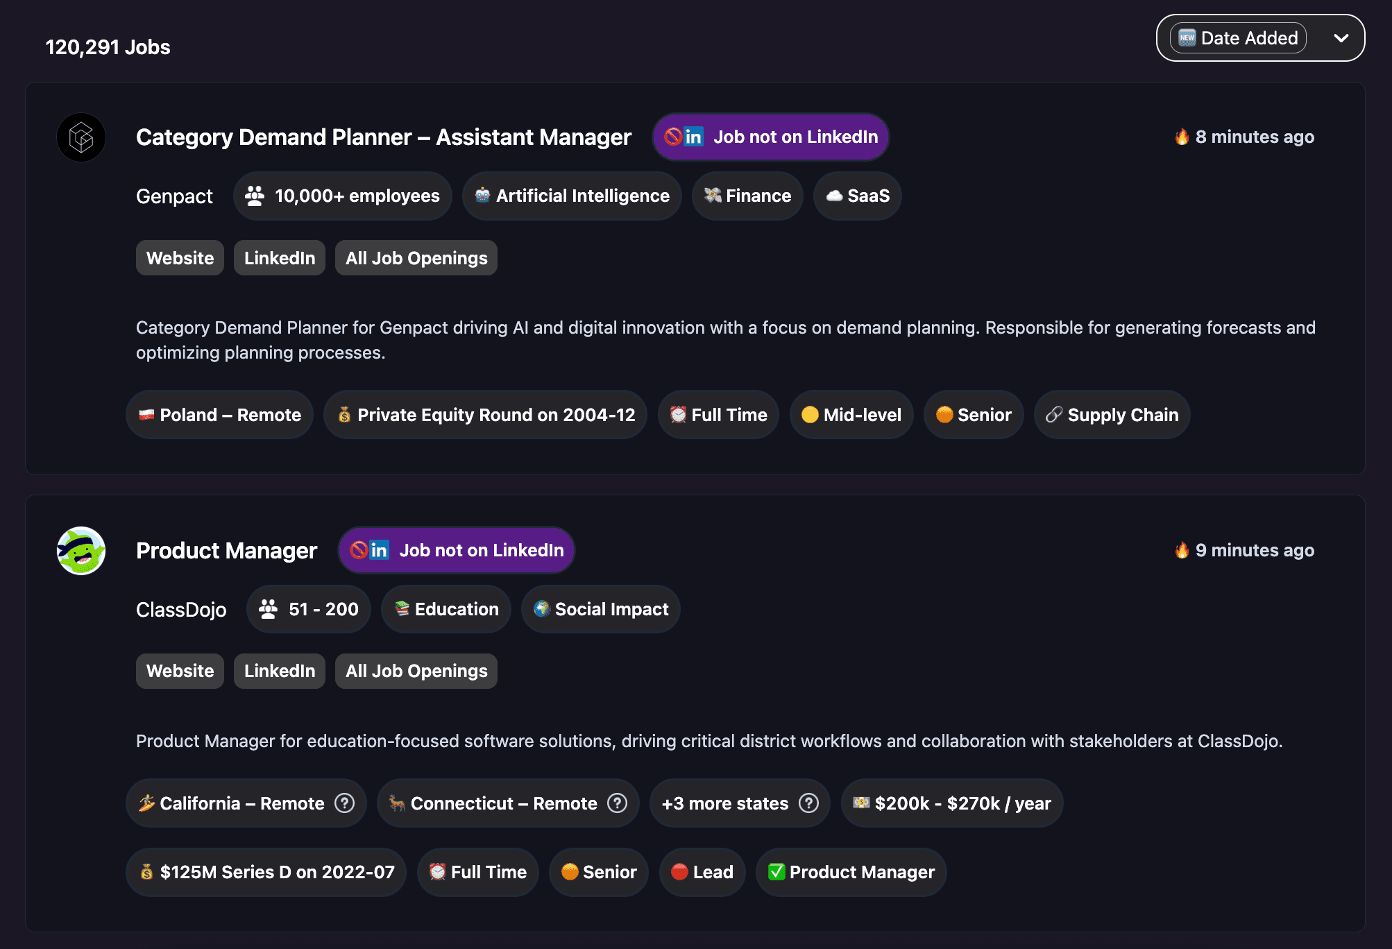Click fire icon beside 8 minutes ago
Screen dimensions: 1392x949
pyautogui.click(x=1182, y=137)
